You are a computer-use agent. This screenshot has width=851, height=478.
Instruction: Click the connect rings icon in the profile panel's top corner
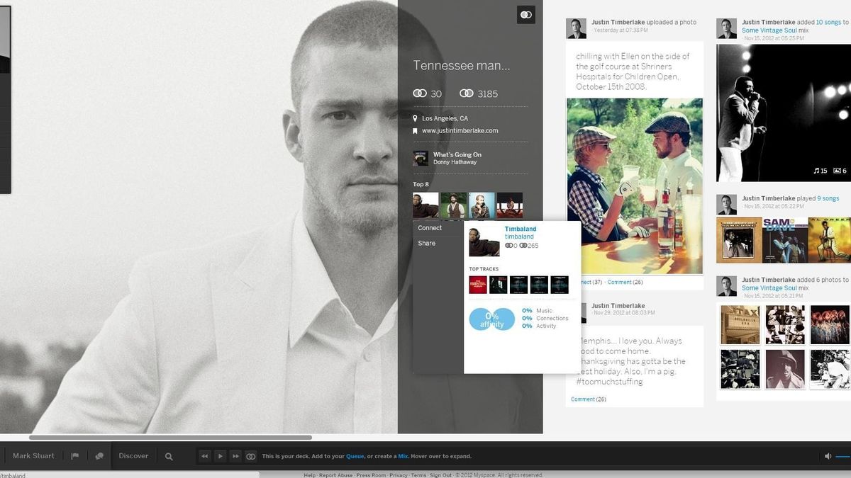tap(525, 15)
